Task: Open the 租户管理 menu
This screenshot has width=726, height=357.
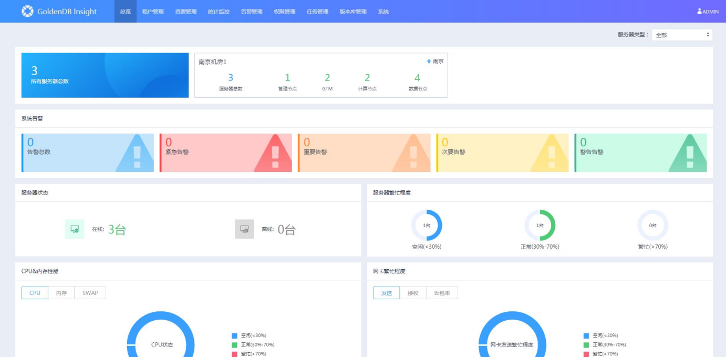Action: 153,12
